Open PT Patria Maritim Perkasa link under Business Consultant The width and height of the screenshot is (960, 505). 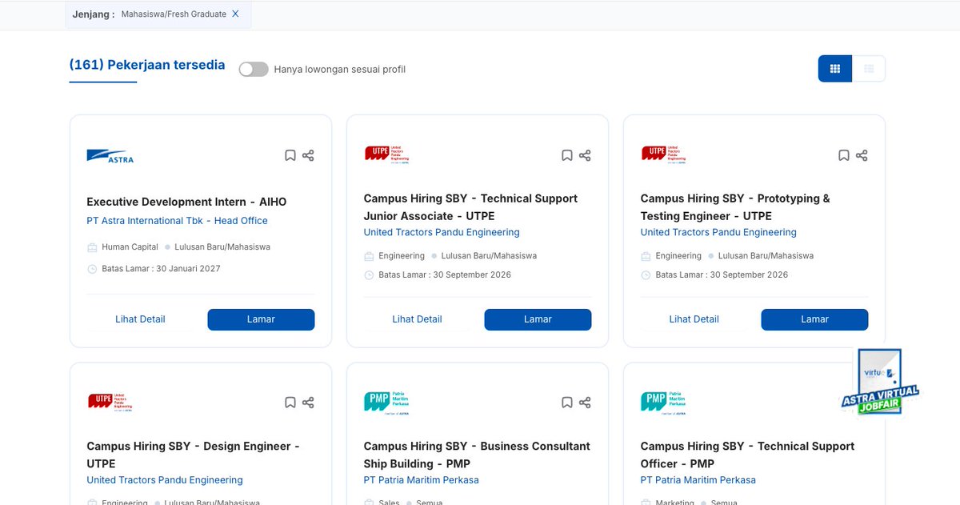[x=422, y=480]
